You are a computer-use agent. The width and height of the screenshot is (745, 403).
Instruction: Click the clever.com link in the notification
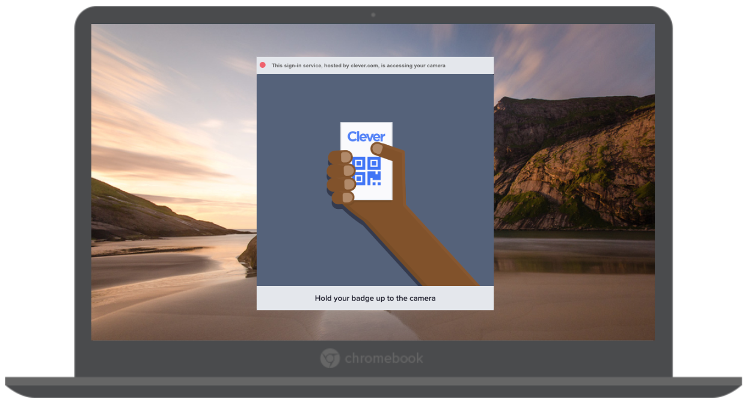(363, 65)
